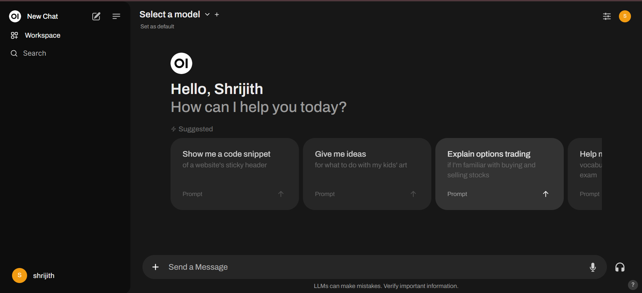Image resolution: width=642 pixels, height=293 pixels.
Task: Click 'LLMs can make mistakes' disclaimer text
Action: (386, 286)
